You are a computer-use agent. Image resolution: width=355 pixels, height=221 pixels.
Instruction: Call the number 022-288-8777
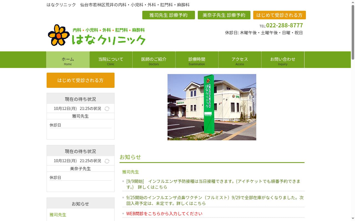click(x=285, y=25)
